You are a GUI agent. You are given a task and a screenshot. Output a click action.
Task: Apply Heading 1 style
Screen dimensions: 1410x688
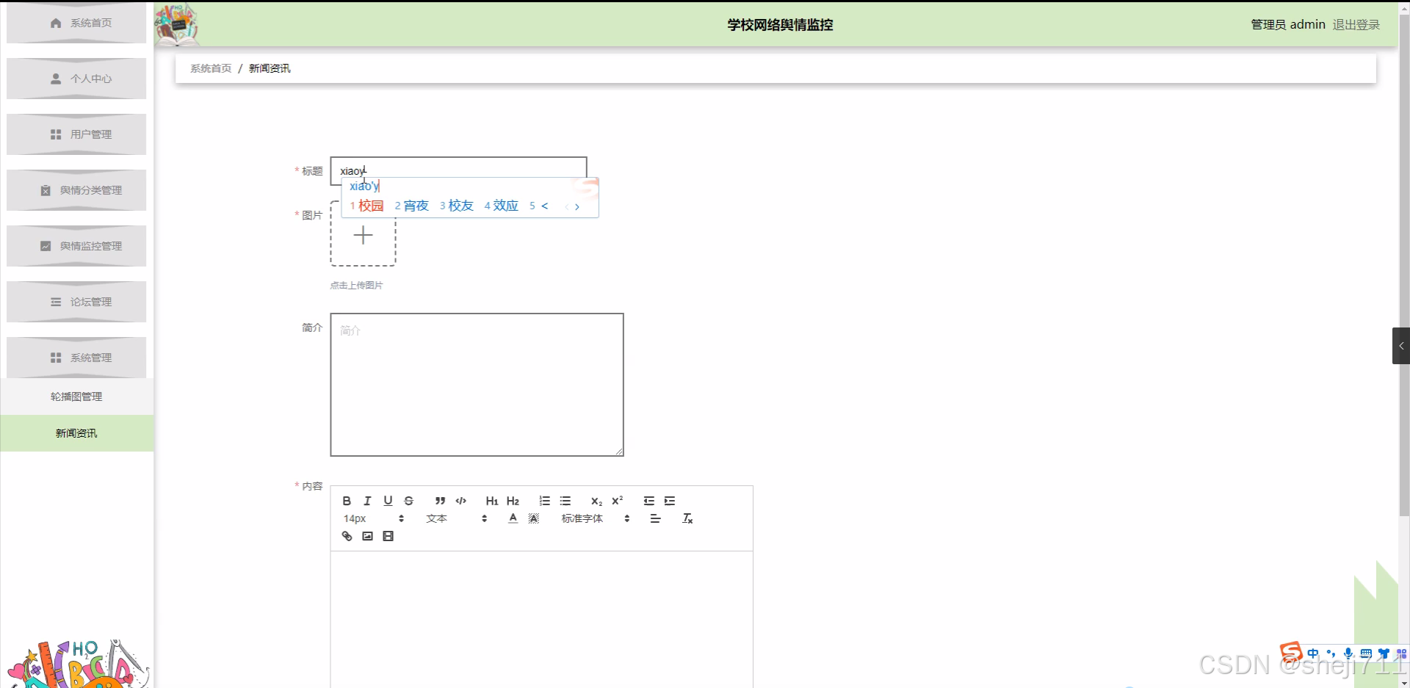[492, 501]
